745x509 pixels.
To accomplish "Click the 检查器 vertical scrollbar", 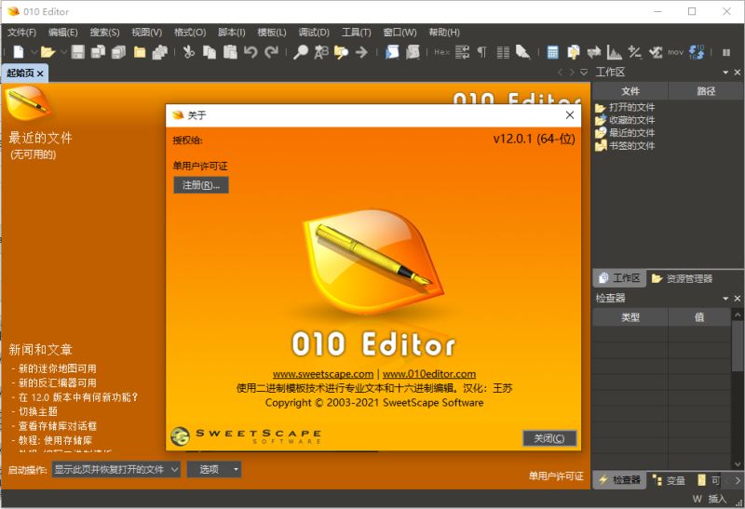I will point(738,389).
